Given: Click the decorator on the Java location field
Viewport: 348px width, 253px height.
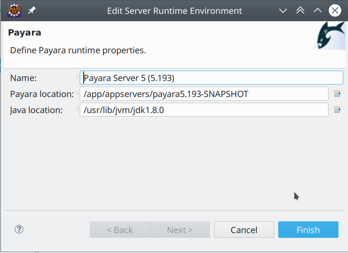Looking at the screenshot, I should point(77,107).
